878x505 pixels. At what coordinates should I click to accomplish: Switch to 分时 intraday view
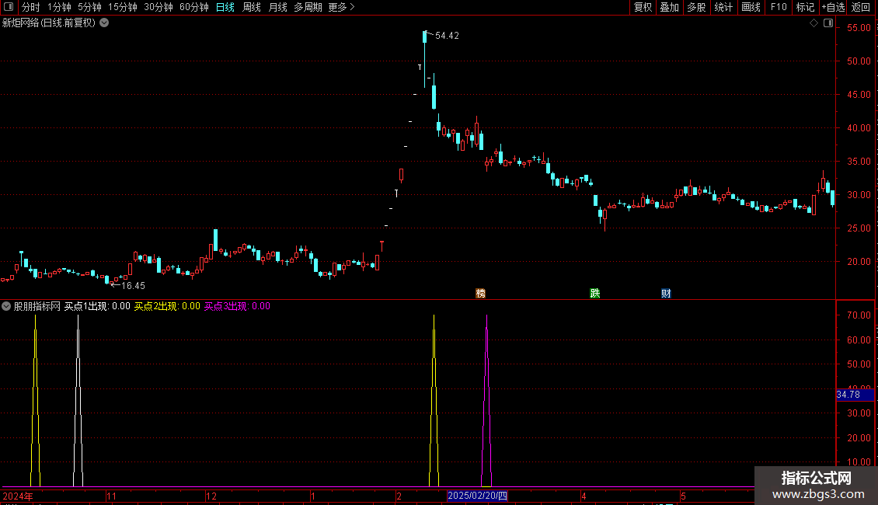click(30, 7)
